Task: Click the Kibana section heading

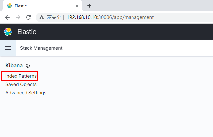Action: [x=14, y=66]
